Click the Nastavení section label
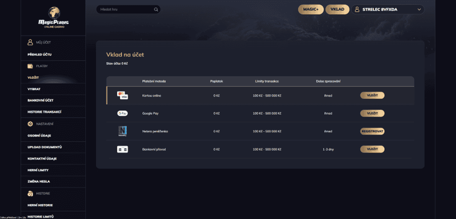This screenshot has height=219, width=456. [44, 124]
